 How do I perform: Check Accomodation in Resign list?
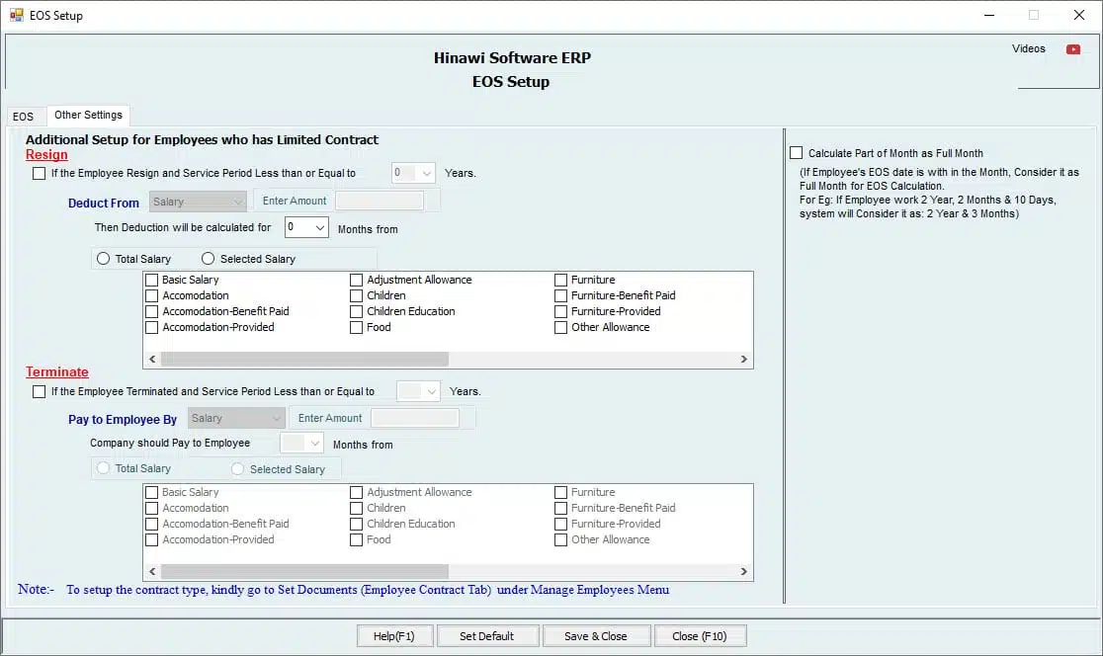click(152, 296)
